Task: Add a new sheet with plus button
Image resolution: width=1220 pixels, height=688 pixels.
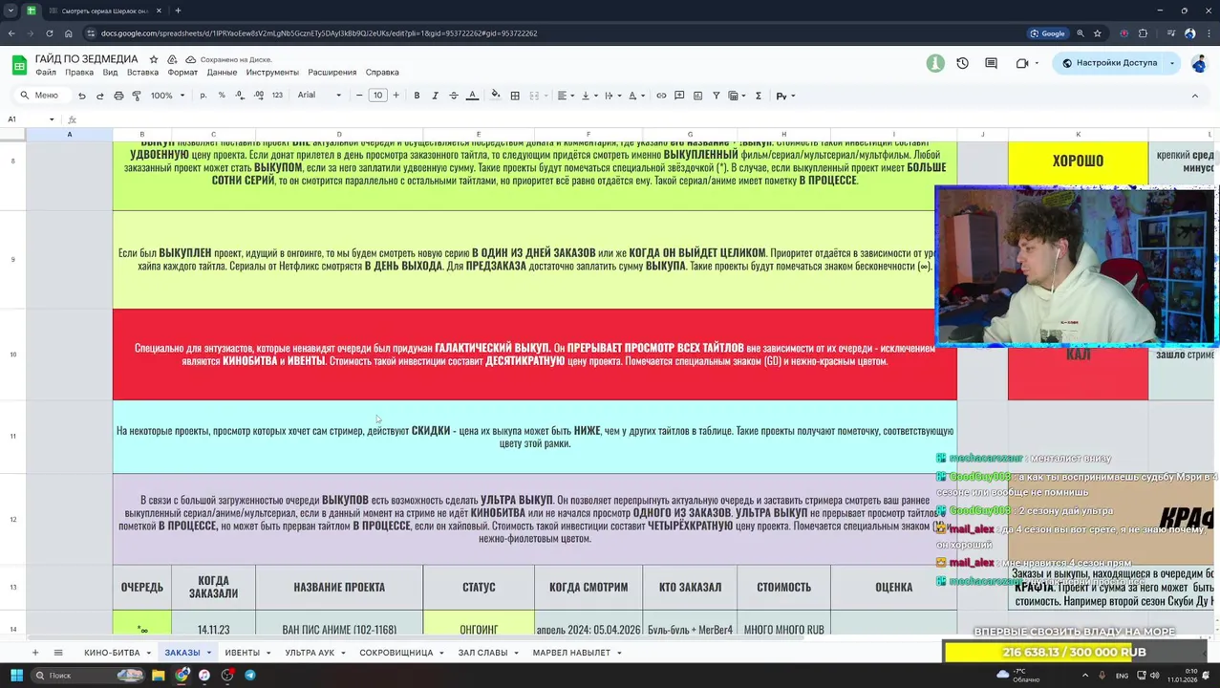Action: (x=35, y=653)
